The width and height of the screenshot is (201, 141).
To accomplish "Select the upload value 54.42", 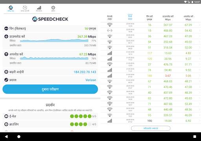I will click(188, 31).
